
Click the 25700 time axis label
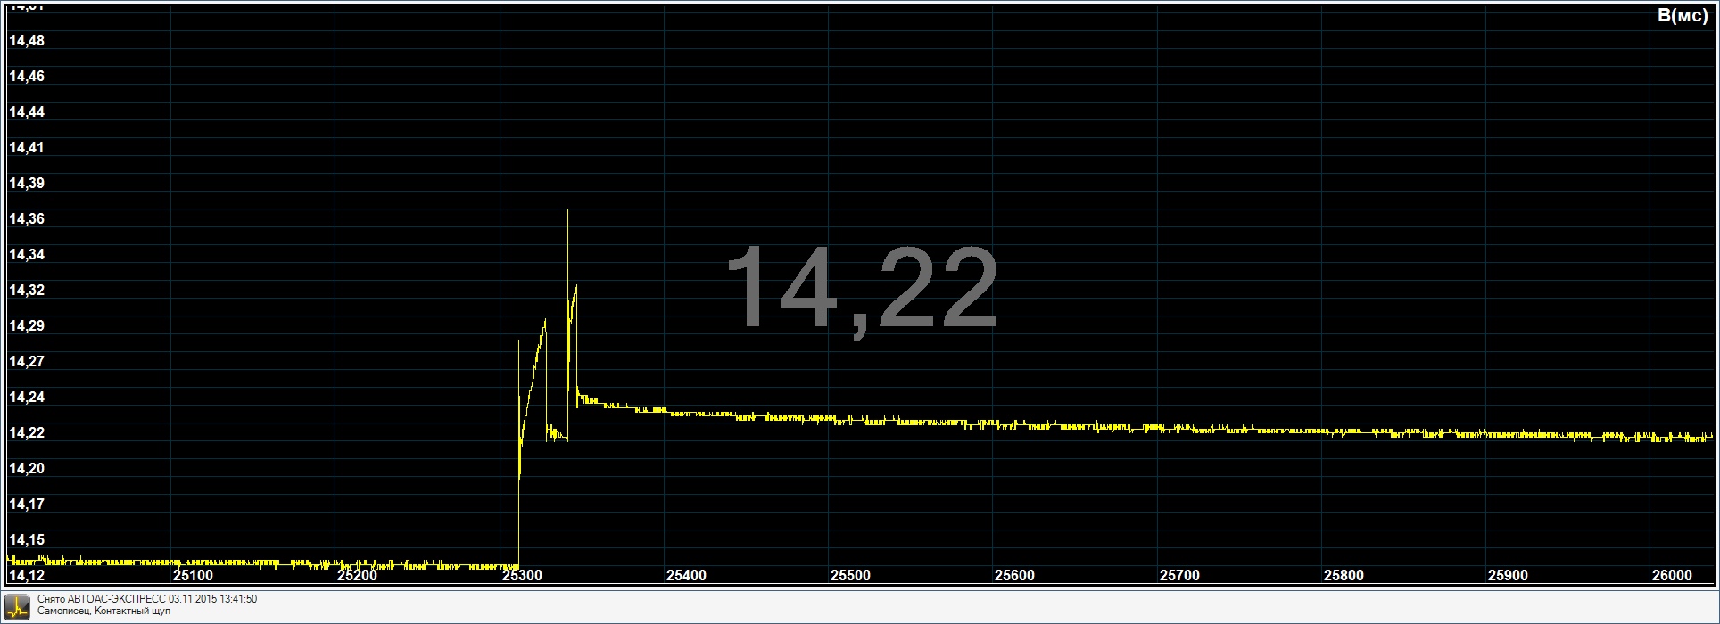pyautogui.click(x=1179, y=575)
